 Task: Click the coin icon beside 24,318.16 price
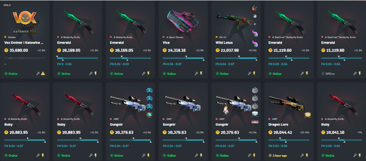[x=165, y=50]
